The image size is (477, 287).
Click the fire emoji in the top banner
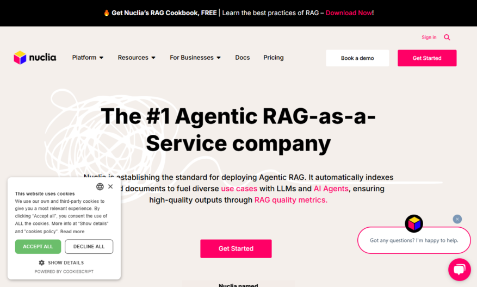coord(107,13)
